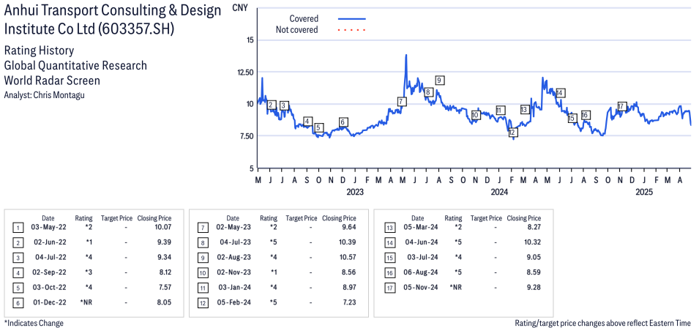Screen dimensions: 699x328
Task: Click the numbered box 2 beside 02-Jun-22
Action: (18, 242)
